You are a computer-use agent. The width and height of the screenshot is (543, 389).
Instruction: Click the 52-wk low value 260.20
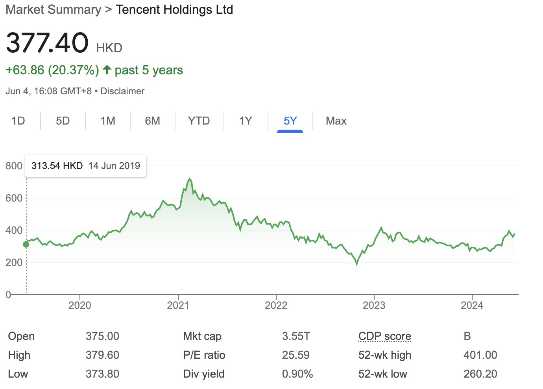(480, 374)
